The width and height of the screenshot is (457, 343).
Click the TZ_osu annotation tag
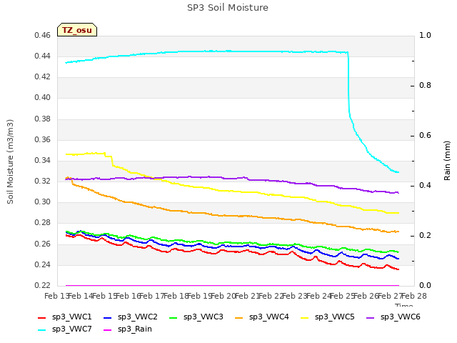77,30
